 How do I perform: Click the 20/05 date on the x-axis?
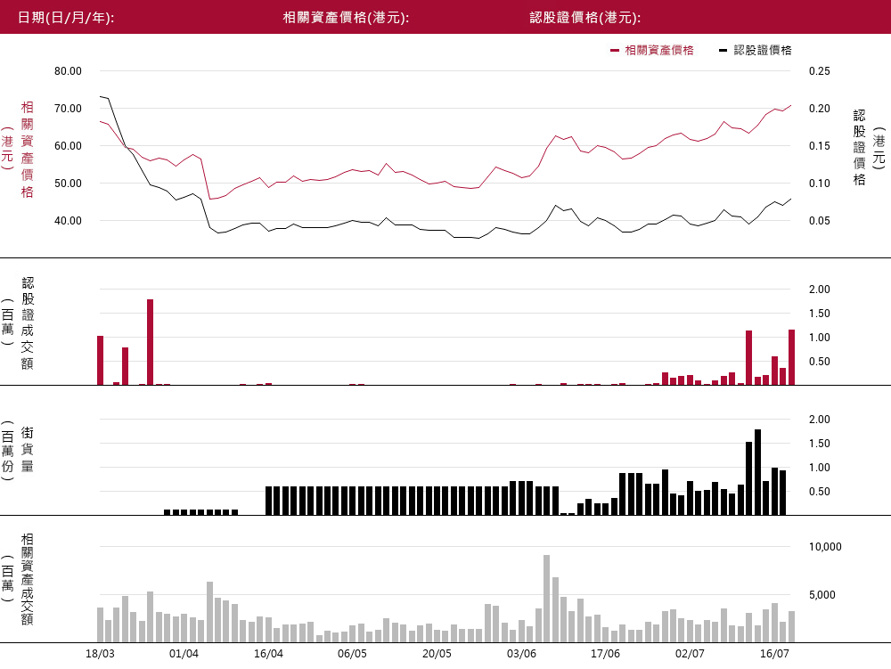tap(437, 654)
